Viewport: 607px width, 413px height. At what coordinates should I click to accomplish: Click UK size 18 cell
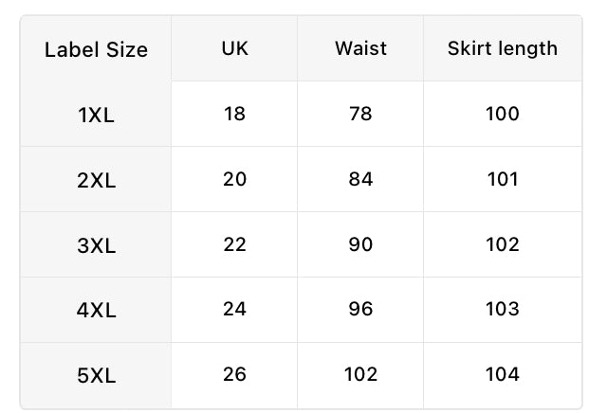pyautogui.click(x=234, y=114)
